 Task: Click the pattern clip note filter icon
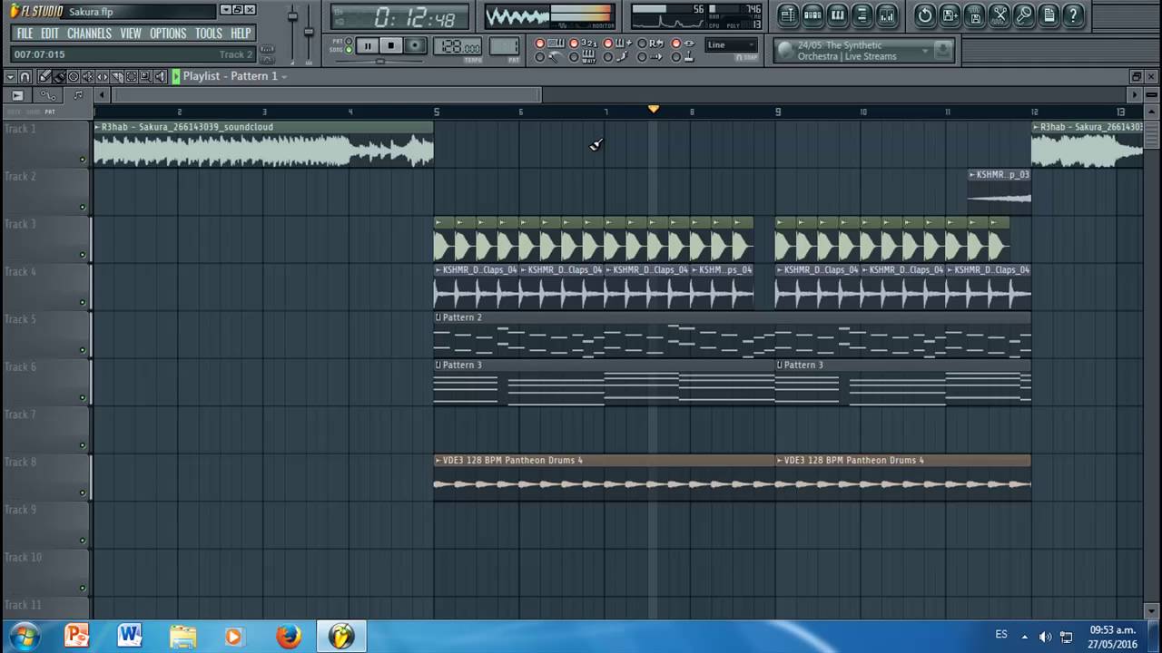[x=78, y=95]
